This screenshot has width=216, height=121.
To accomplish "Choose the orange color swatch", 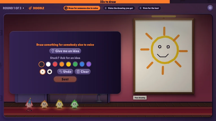I will pyautogui.click(x=62, y=64).
